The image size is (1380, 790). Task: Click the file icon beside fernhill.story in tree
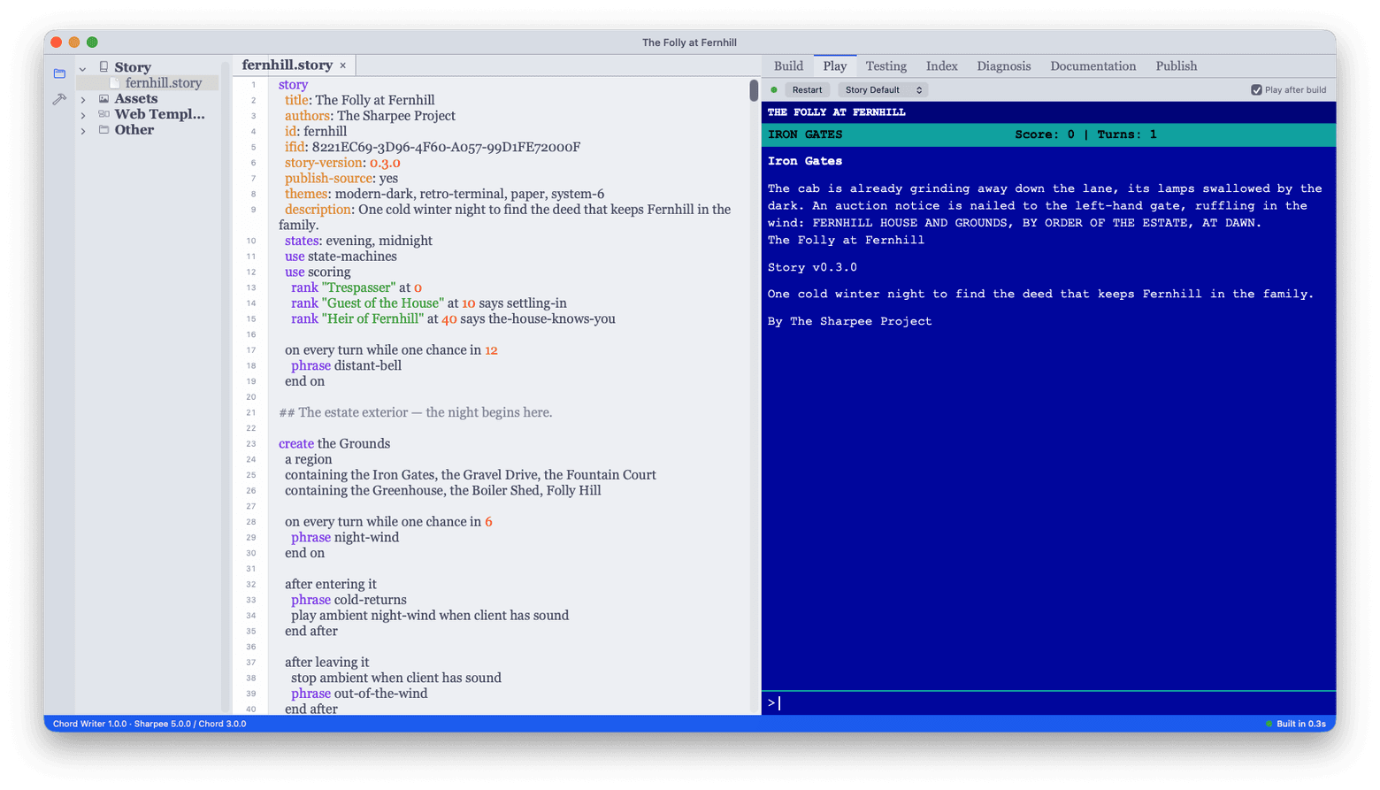pos(115,83)
